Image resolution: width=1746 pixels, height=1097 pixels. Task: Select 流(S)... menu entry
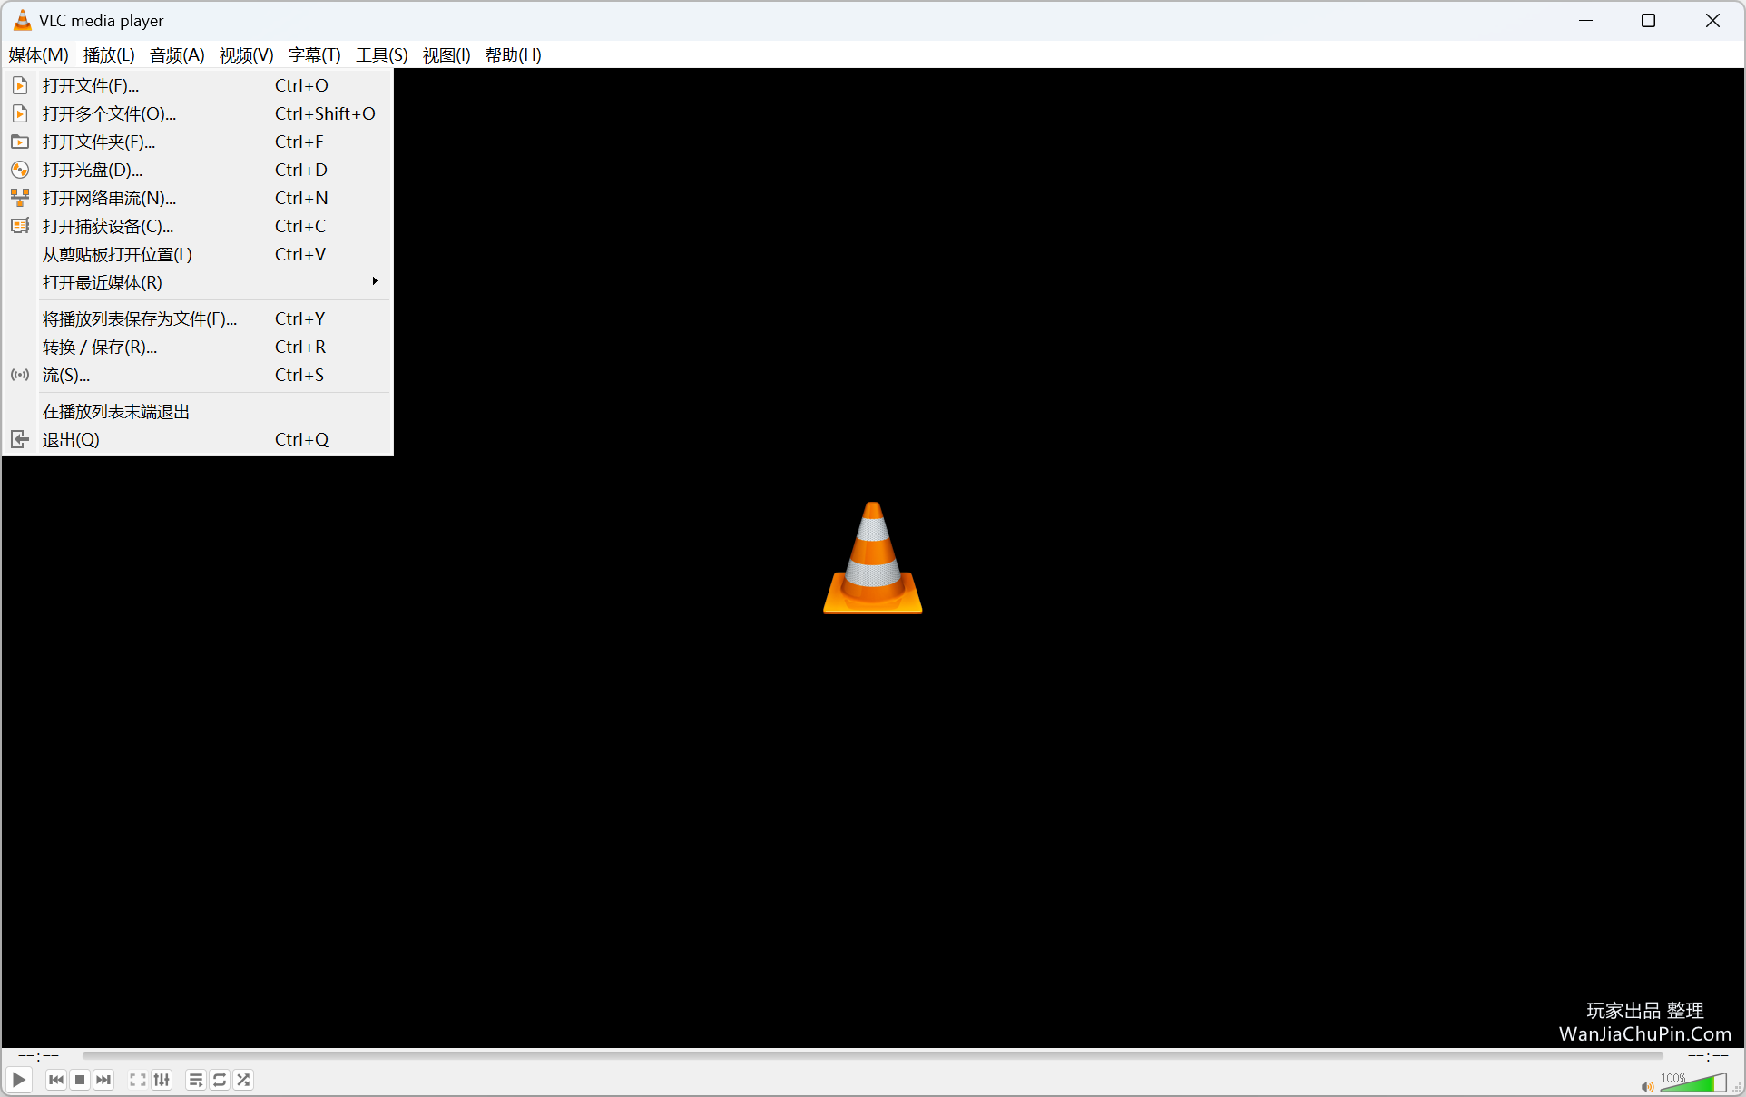(x=198, y=375)
